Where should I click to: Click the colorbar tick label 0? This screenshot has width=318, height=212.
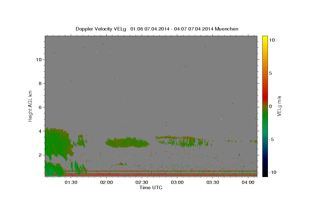coord(270,106)
